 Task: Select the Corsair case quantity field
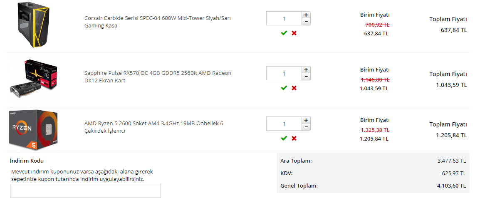pyautogui.click(x=284, y=19)
